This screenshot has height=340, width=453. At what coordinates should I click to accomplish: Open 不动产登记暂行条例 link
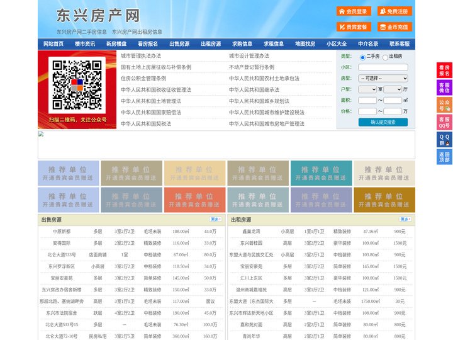[252, 67]
